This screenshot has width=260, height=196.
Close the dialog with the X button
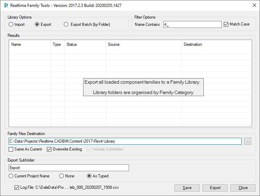coord(254,5)
